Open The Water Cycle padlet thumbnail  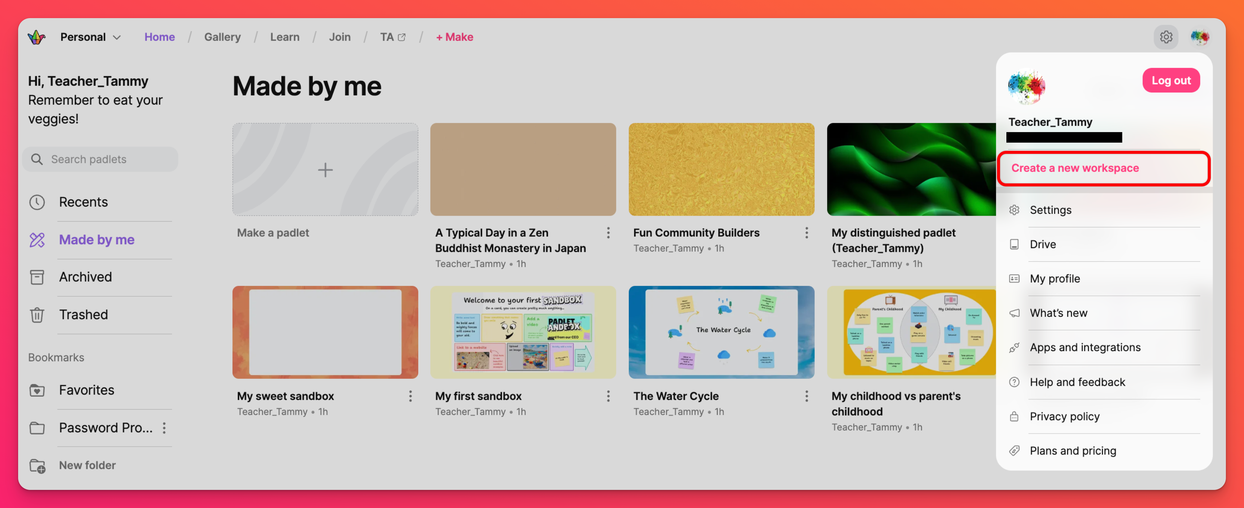point(721,332)
